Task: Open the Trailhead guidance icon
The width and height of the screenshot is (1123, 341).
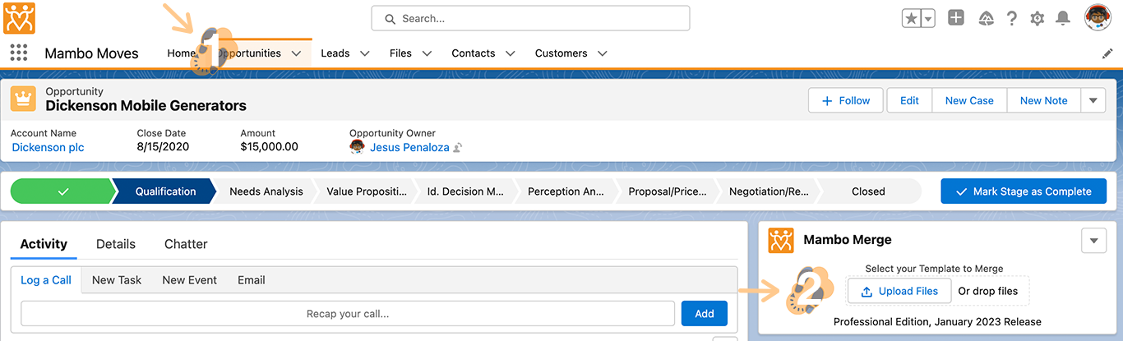Action: [x=987, y=18]
